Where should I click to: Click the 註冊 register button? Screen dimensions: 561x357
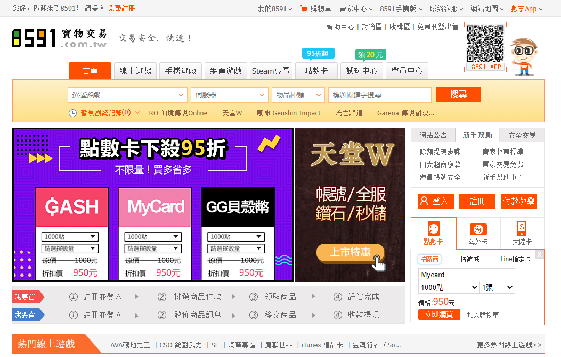(477, 202)
